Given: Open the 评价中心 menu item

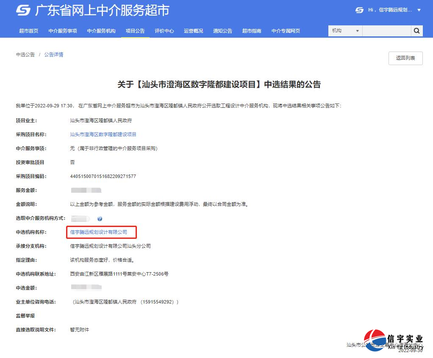Looking at the screenshot, I should [164, 31].
